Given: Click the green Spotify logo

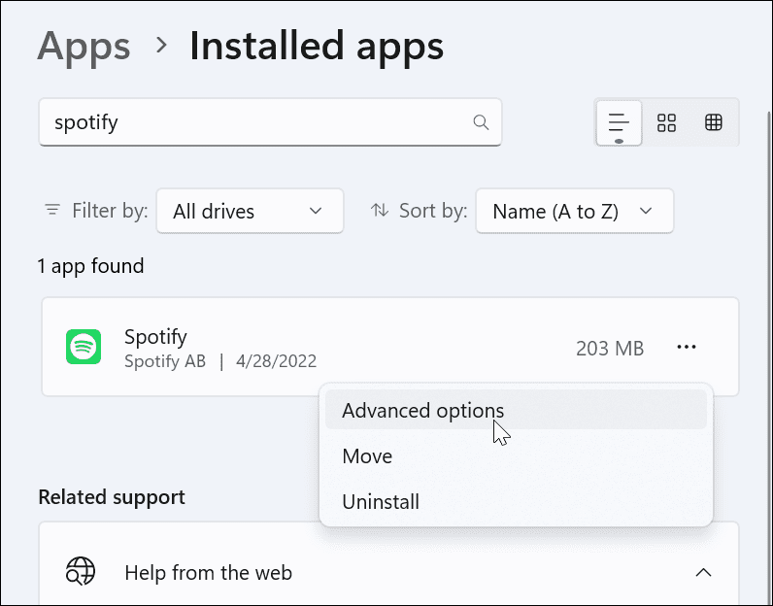Looking at the screenshot, I should coord(84,347).
